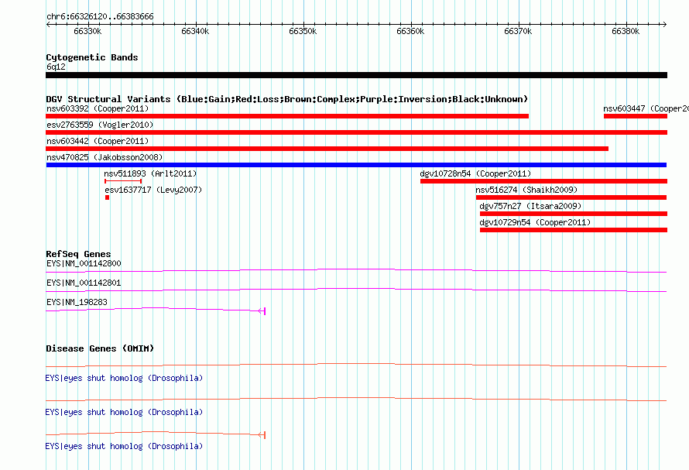This screenshot has height=470, width=689.
Task: Click the chr6:66326120..66383666 coordinate label
Action: 100,16
